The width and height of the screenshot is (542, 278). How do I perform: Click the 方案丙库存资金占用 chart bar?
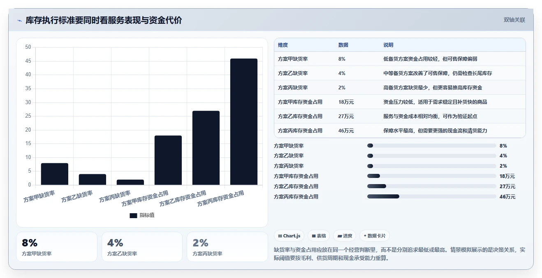[x=244, y=122]
